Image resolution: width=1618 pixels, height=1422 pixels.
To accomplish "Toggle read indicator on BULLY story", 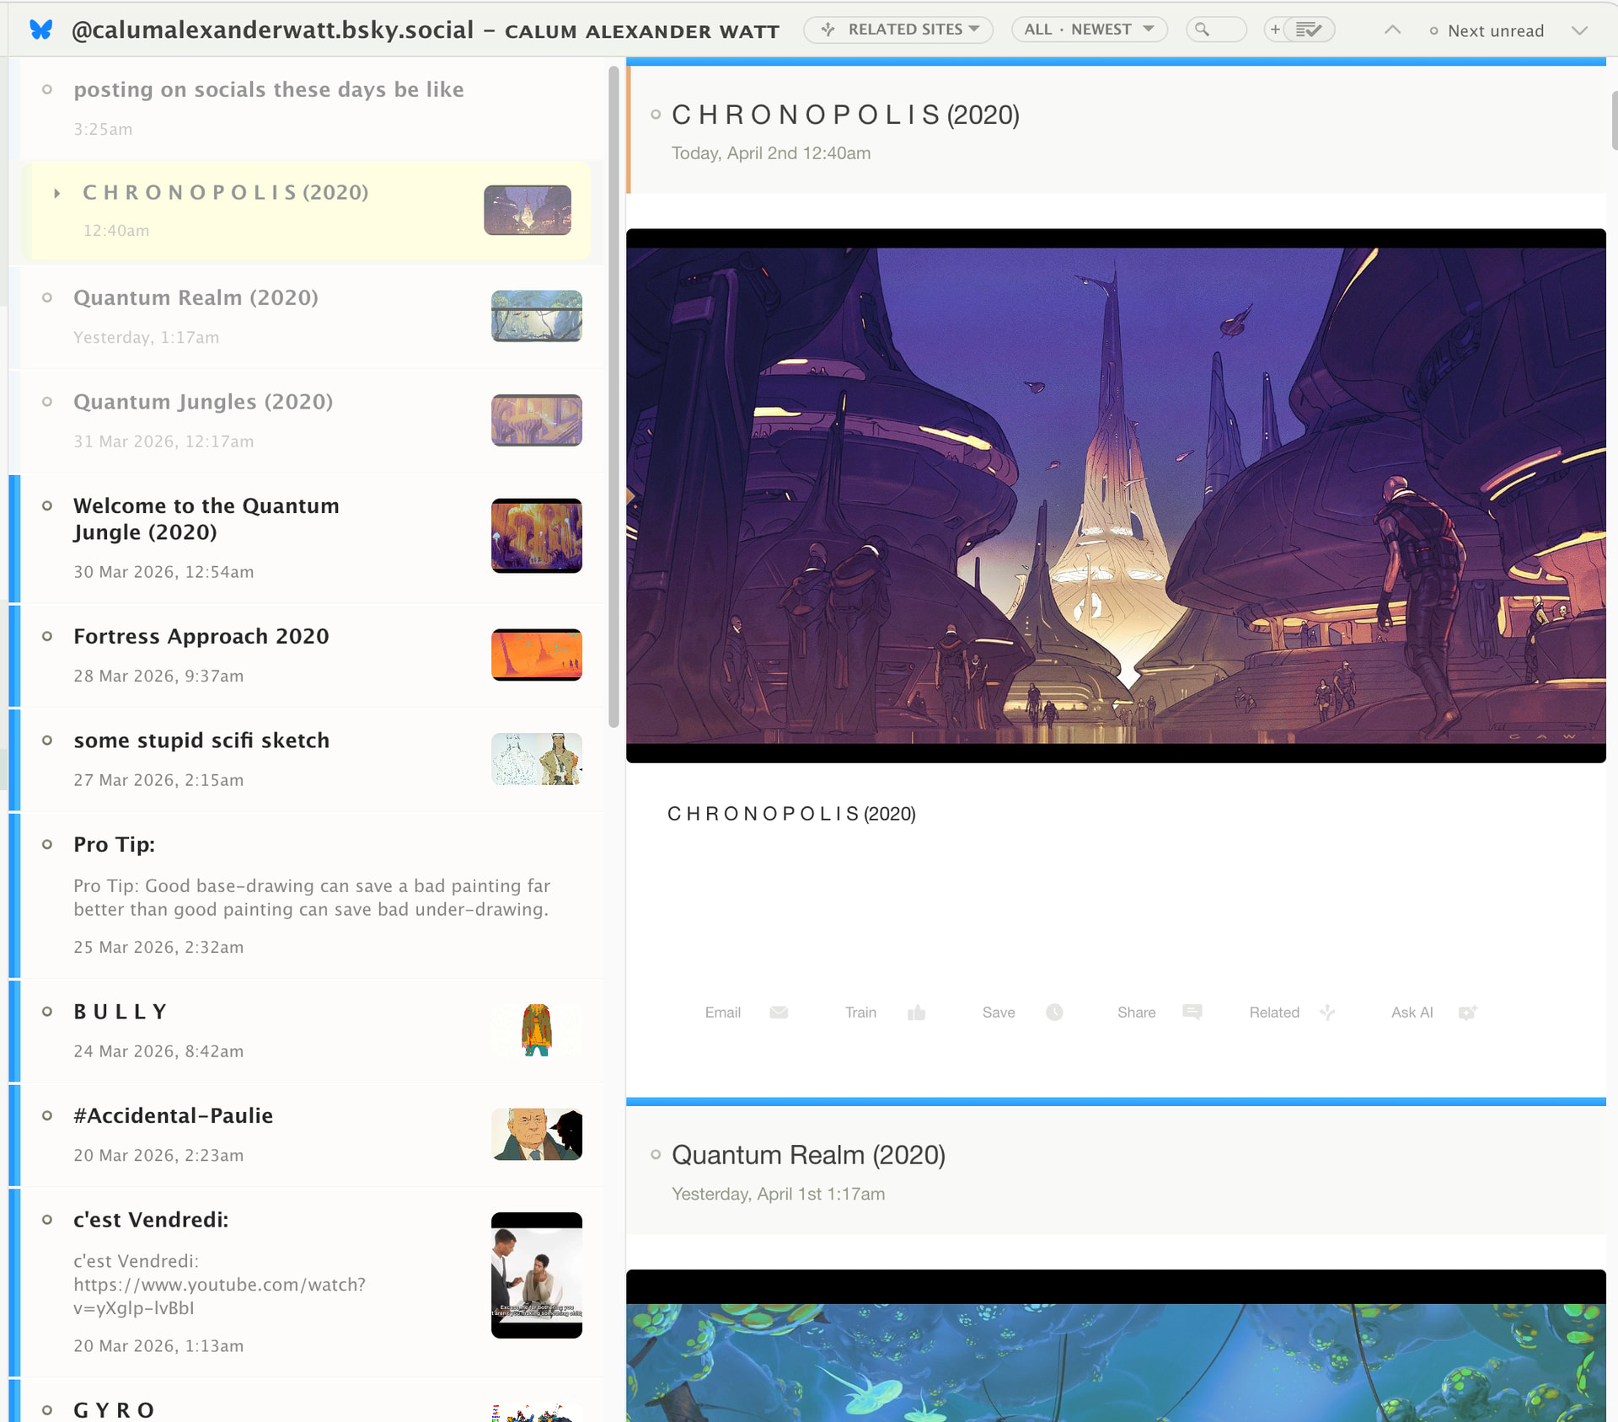I will pyautogui.click(x=47, y=1012).
